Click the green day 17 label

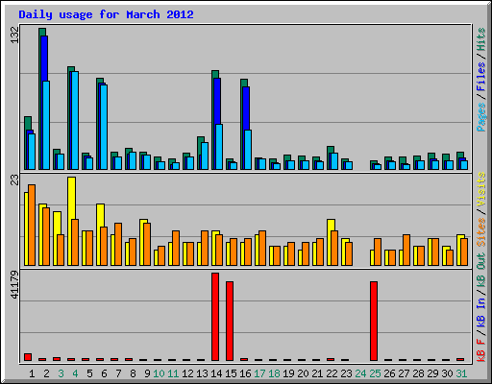259,373
